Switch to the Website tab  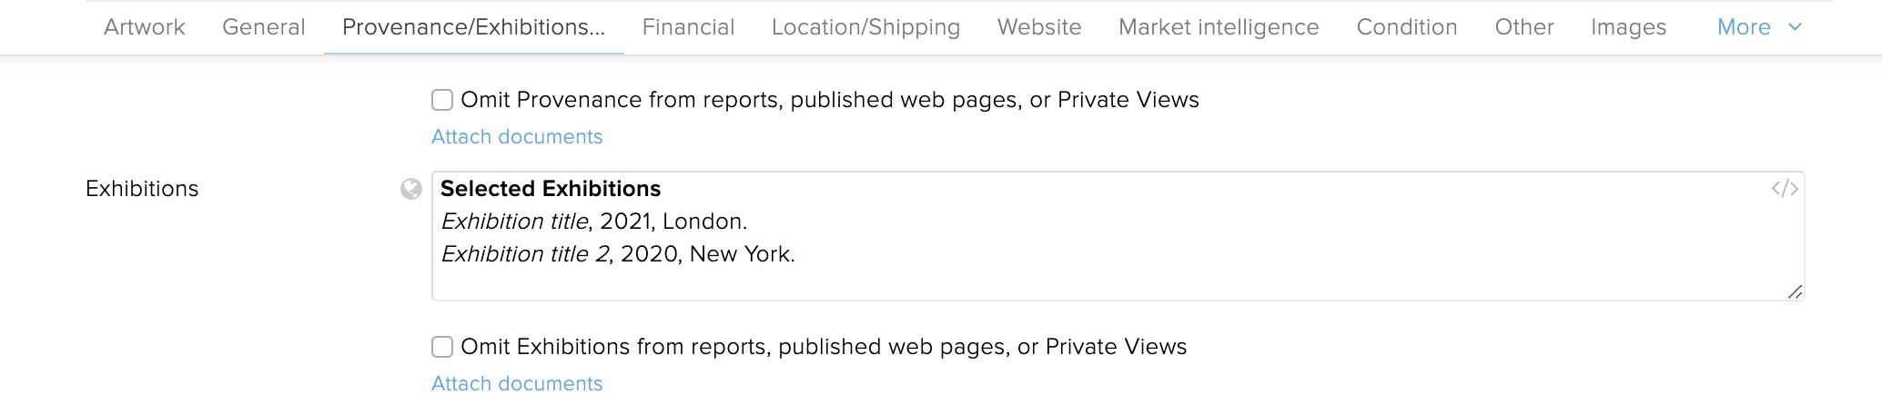(x=1039, y=27)
